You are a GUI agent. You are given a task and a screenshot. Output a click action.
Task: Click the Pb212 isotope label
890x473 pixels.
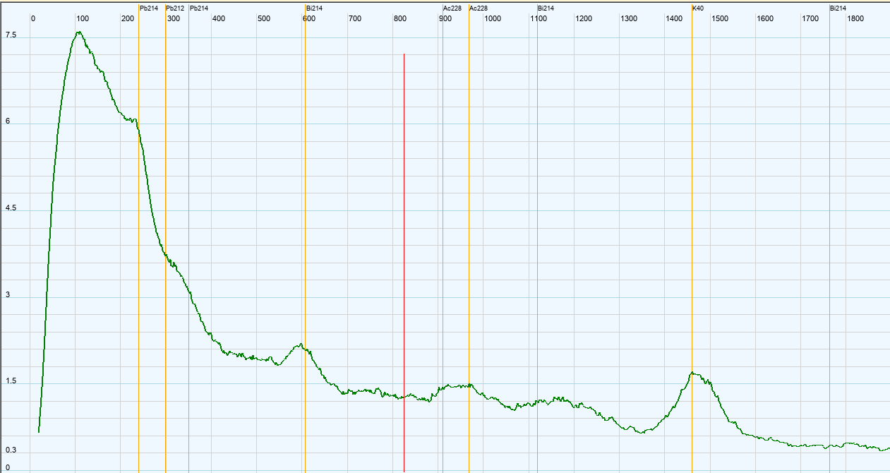point(175,8)
